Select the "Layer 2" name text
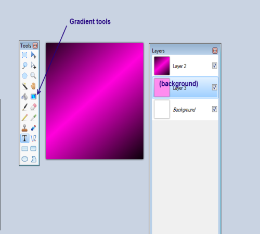Screen dimensions: 260x234 click(179, 66)
